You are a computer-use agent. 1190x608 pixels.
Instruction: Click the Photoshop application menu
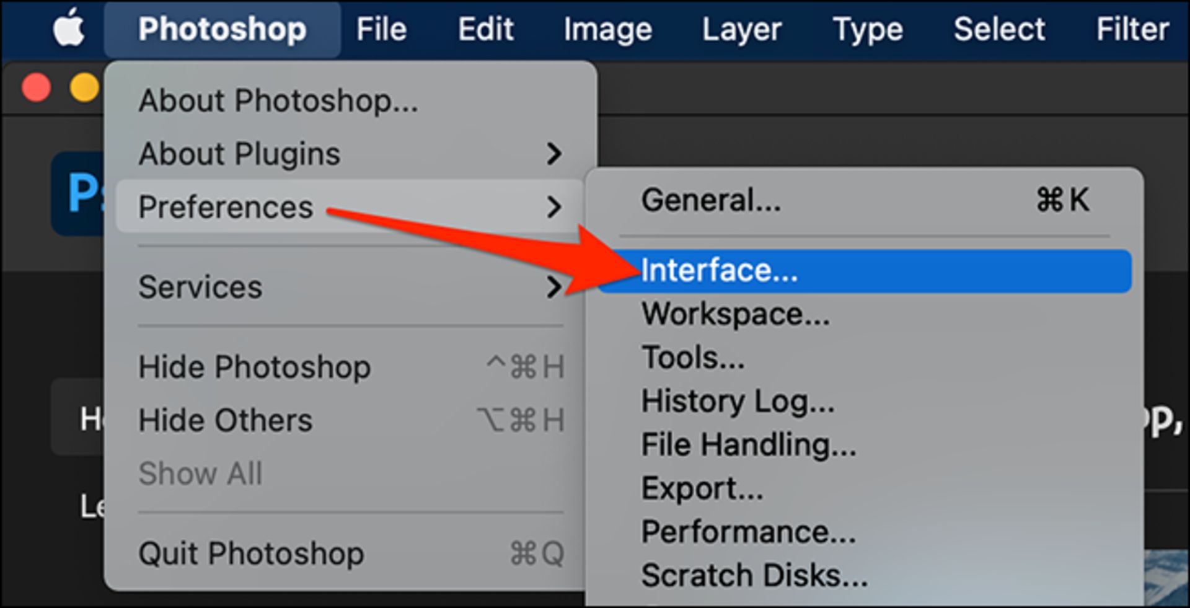(222, 29)
